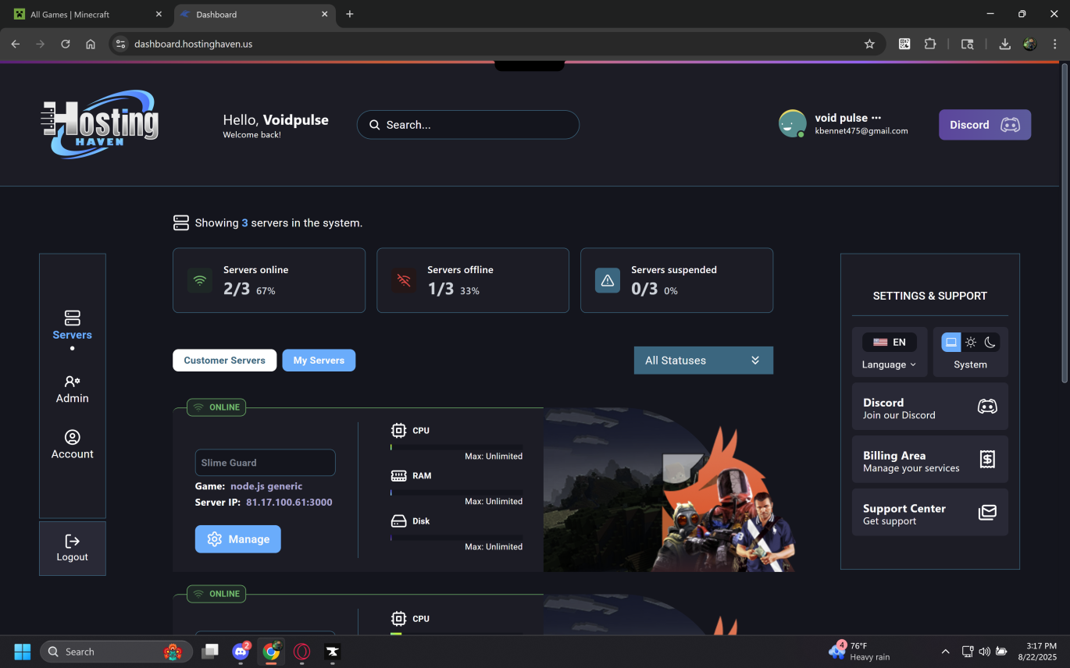
Task: Click the Logout icon button
Action: [72, 548]
